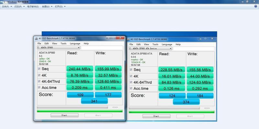This screenshot has height=129, width=259.
Task: Click the 155.99 MB/s Seq write value
Action: pyautogui.click(x=108, y=69)
